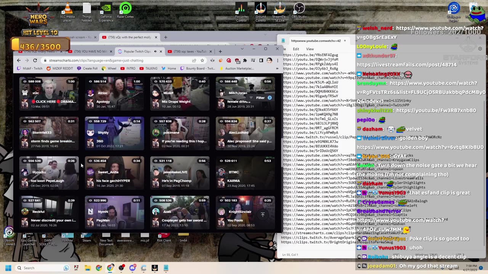
Task: Open BTMC 'KARMA' clip
Action: pos(245,173)
